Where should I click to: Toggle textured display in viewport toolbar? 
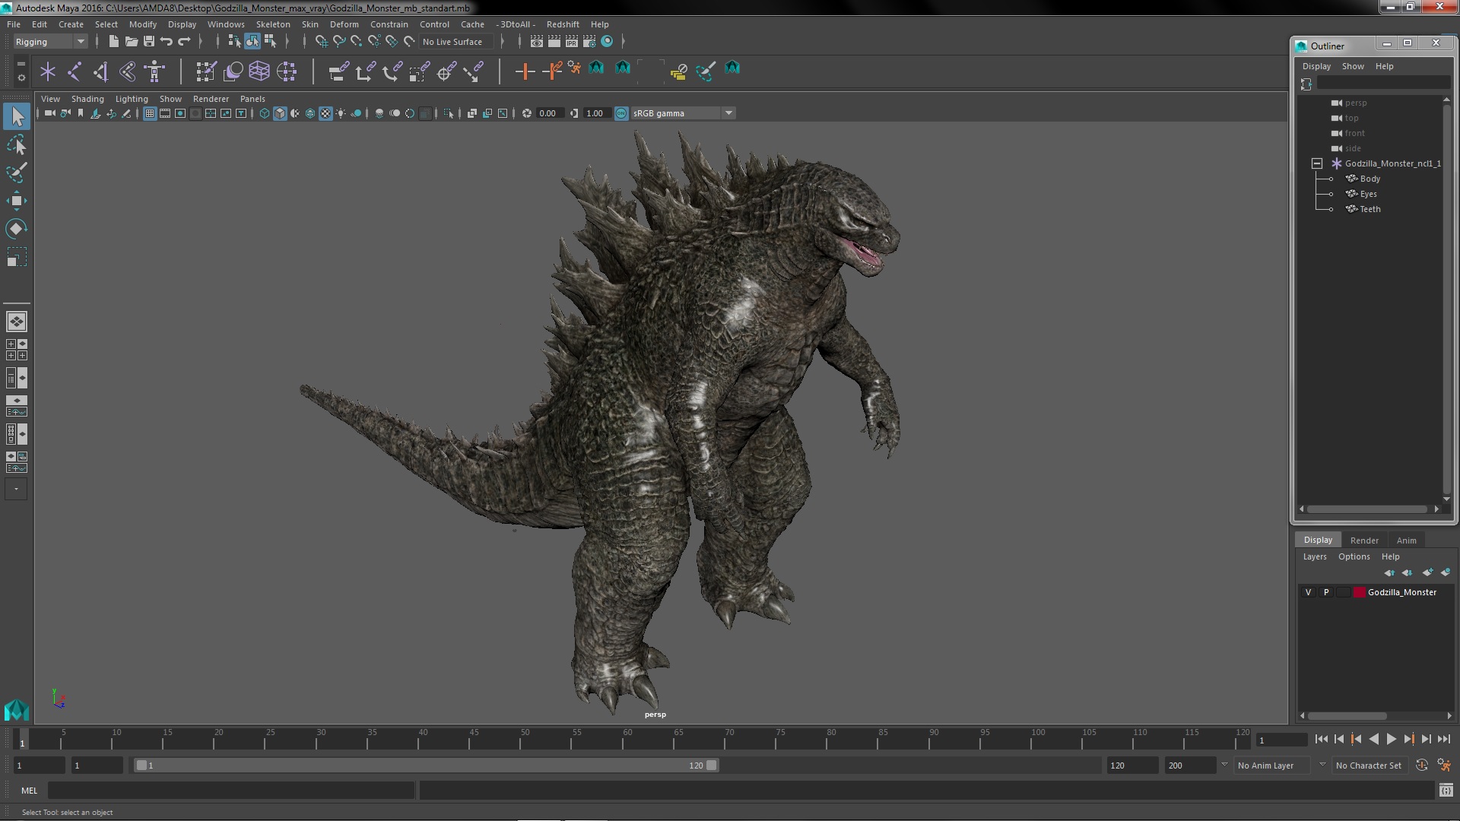[x=325, y=113]
